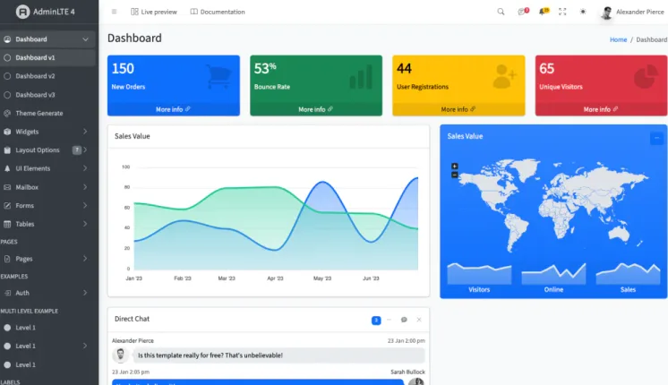The image size is (668, 385).
Task: Click the AdminLTE 4 logo
Action: click(x=45, y=12)
